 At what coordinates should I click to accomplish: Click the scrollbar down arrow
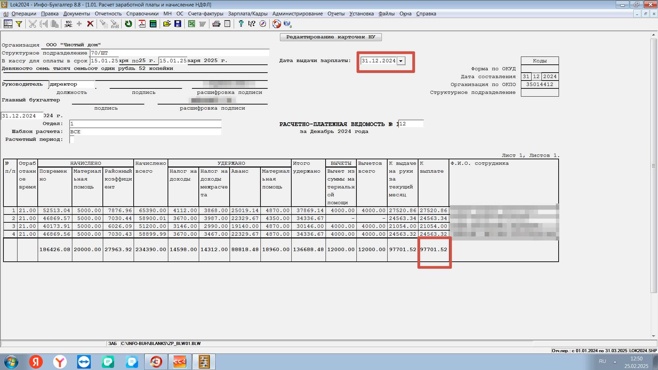[654, 336]
